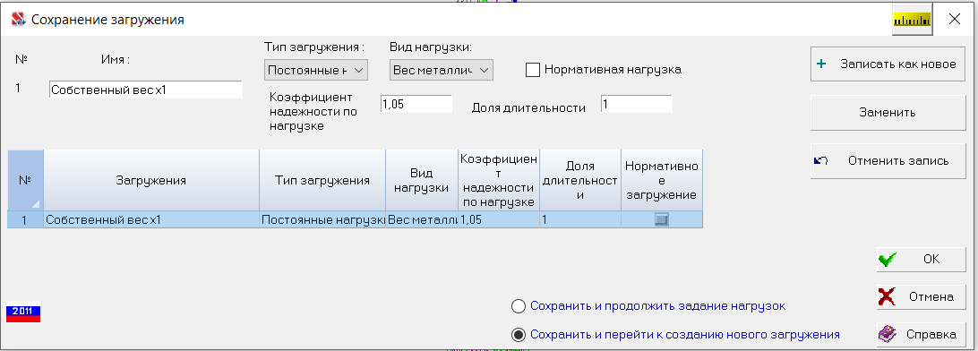Click Отменить запись button
This screenshot has width=978, height=351.
coord(888,161)
